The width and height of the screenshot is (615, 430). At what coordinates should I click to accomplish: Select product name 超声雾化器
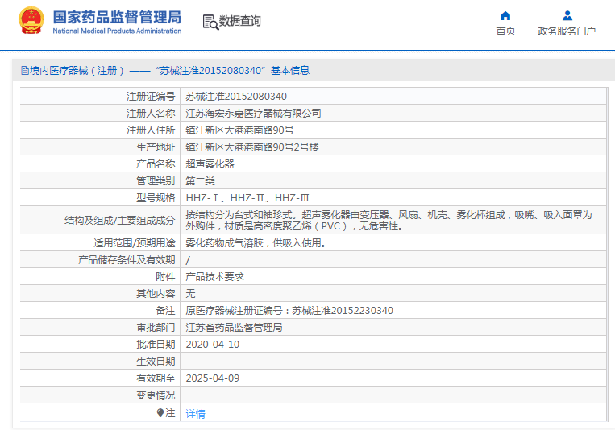pos(210,163)
